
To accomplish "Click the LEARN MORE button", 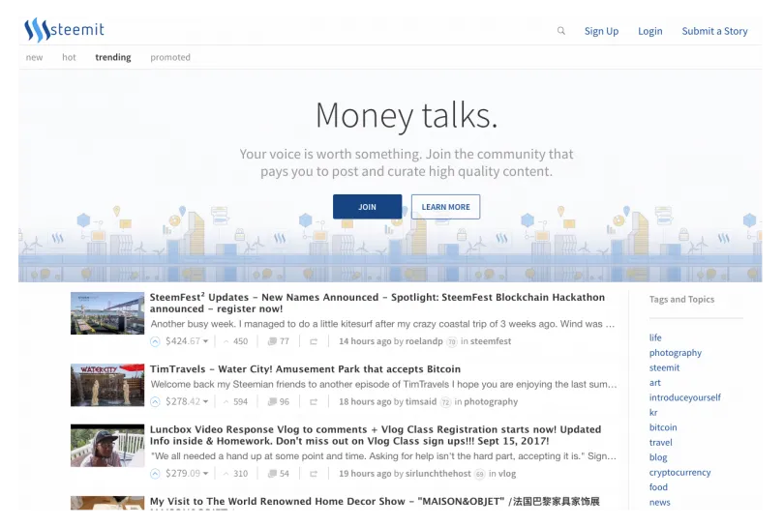I will (x=445, y=207).
